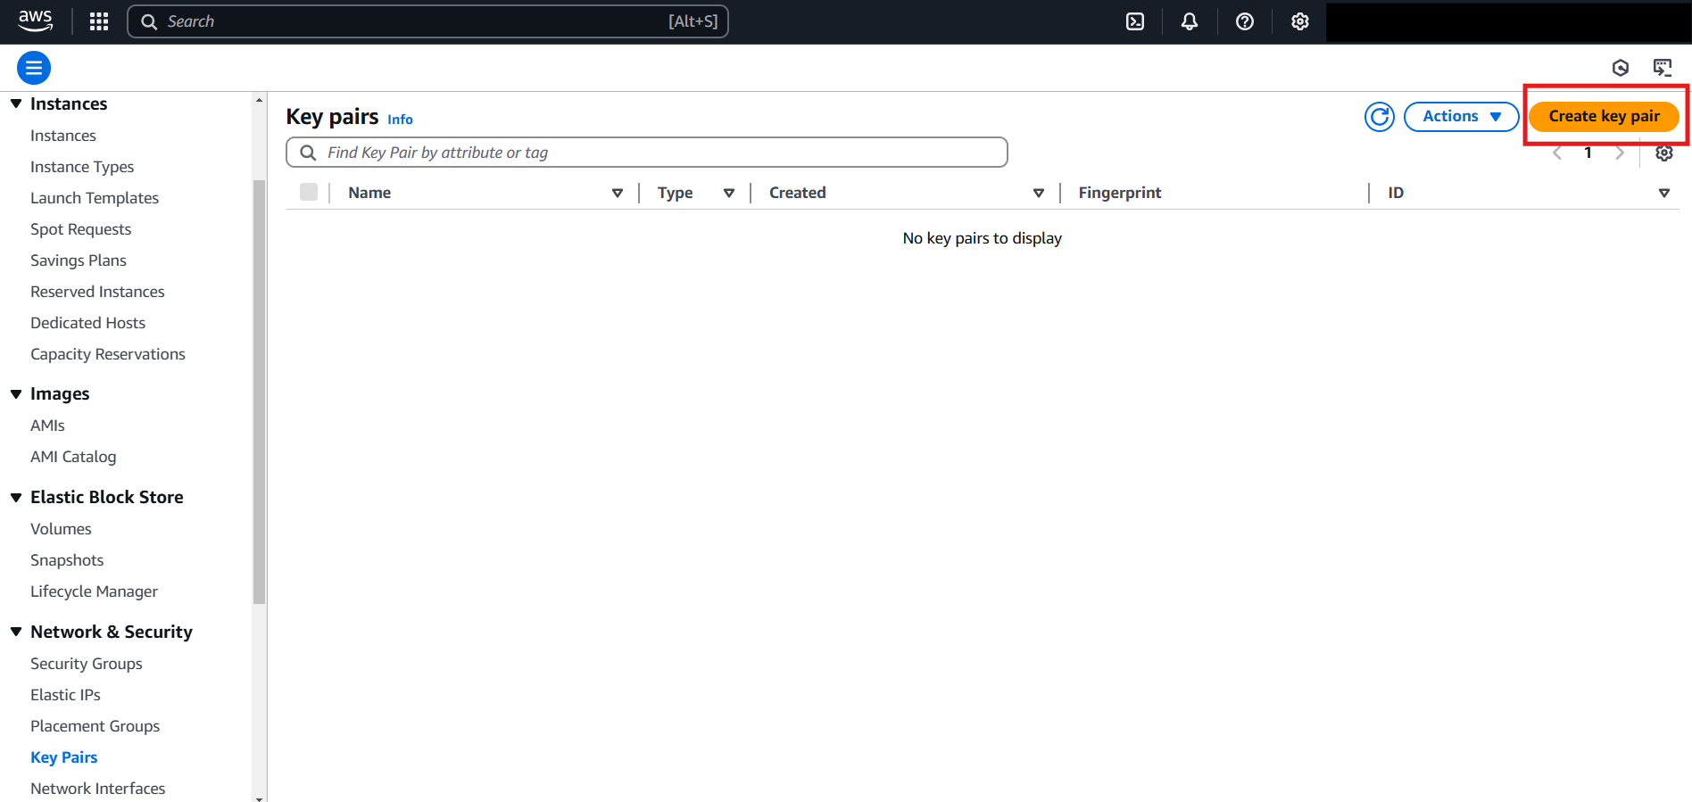The height and width of the screenshot is (802, 1692).
Task: Sort by the Created column arrow
Action: 1039,193
